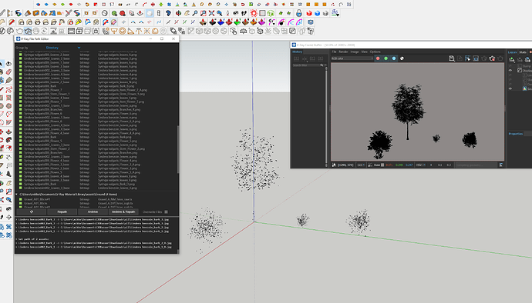Screen dimensions: 532x303
Task: Click the V-Ray red sun gear icon
Action: tap(254, 13)
